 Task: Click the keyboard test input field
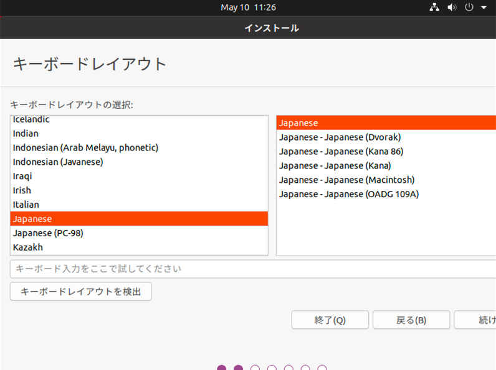249,269
